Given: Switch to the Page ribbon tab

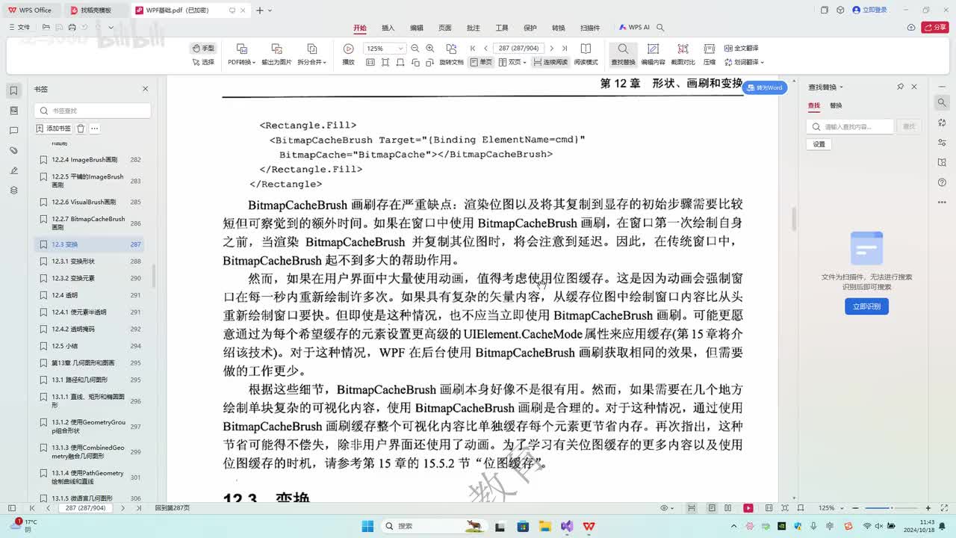Looking at the screenshot, I should (444, 28).
